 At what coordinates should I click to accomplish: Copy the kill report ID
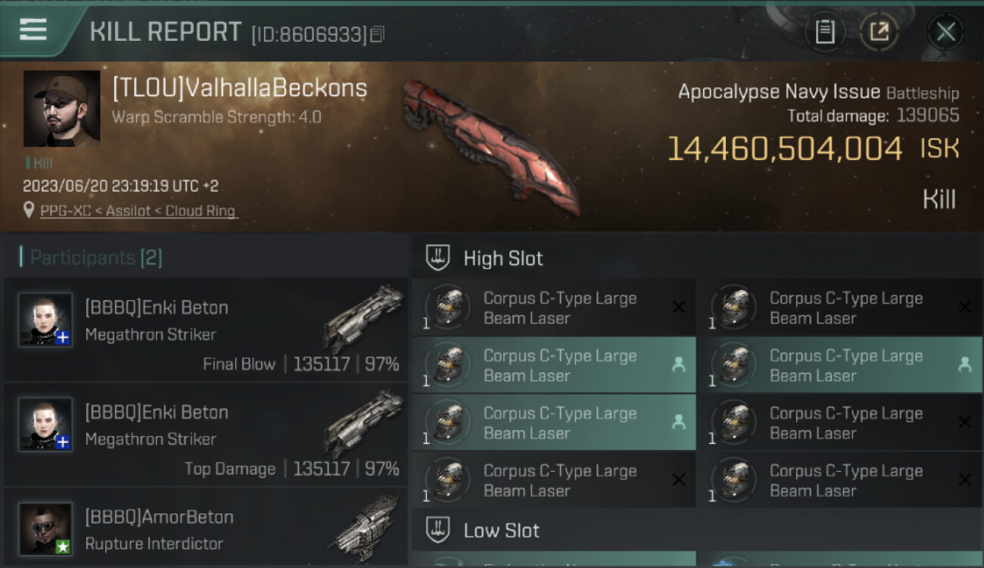pos(378,34)
